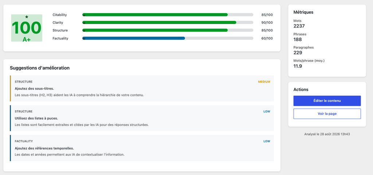The image size is (373, 175).
Task: Select the 100 A+ score badge
Action: 27,28
